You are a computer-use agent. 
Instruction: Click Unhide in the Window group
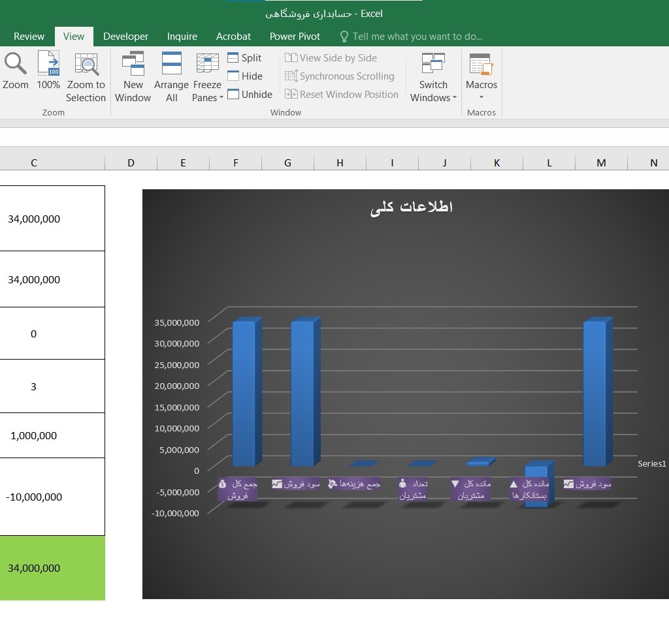(250, 94)
